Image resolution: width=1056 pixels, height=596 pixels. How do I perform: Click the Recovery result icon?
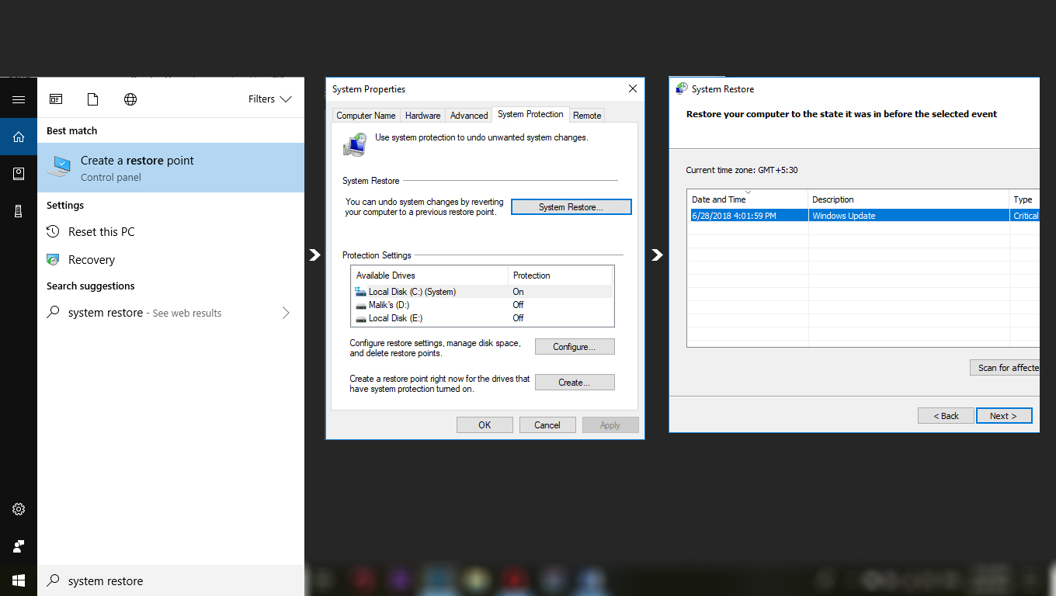pos(53,260)
